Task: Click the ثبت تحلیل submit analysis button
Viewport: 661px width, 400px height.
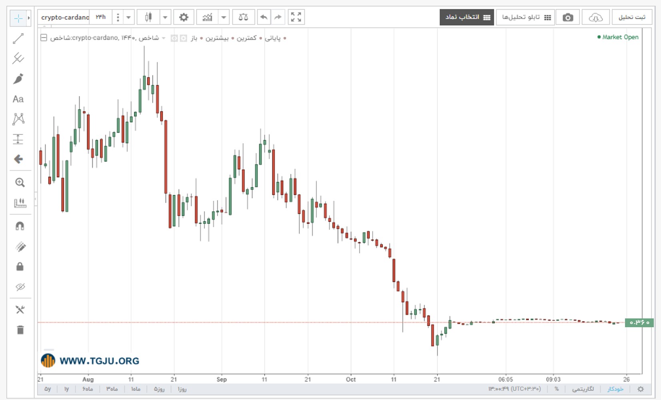Action: pyautogui.click(x=632, y=17)
